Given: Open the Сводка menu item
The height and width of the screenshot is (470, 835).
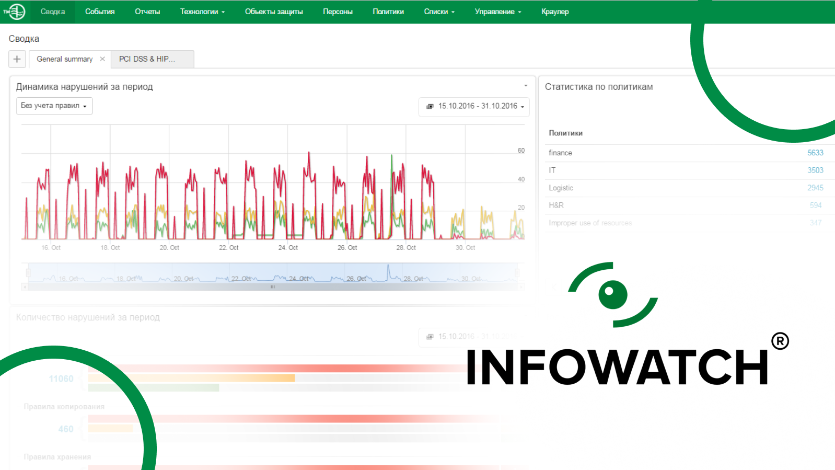Looking at the screenshot, I should (x=53, y=12).
